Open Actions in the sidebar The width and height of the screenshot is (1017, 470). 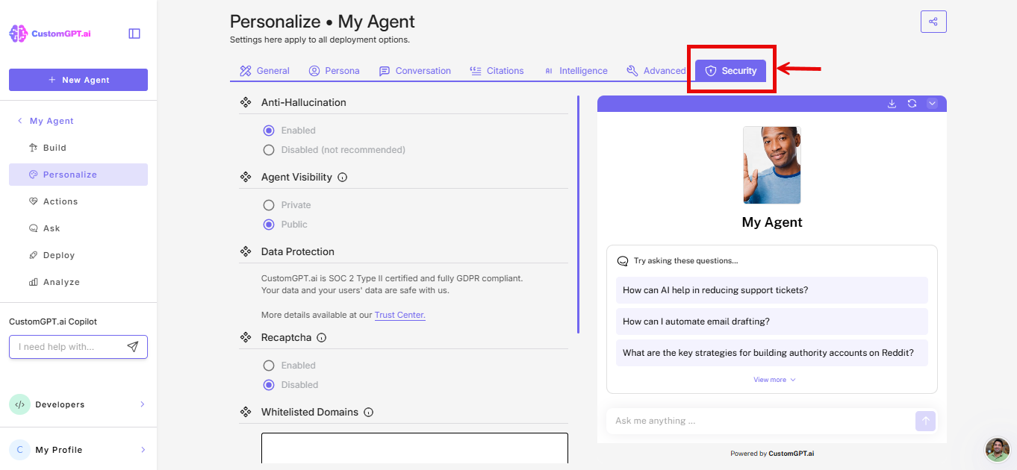[78, 201]
